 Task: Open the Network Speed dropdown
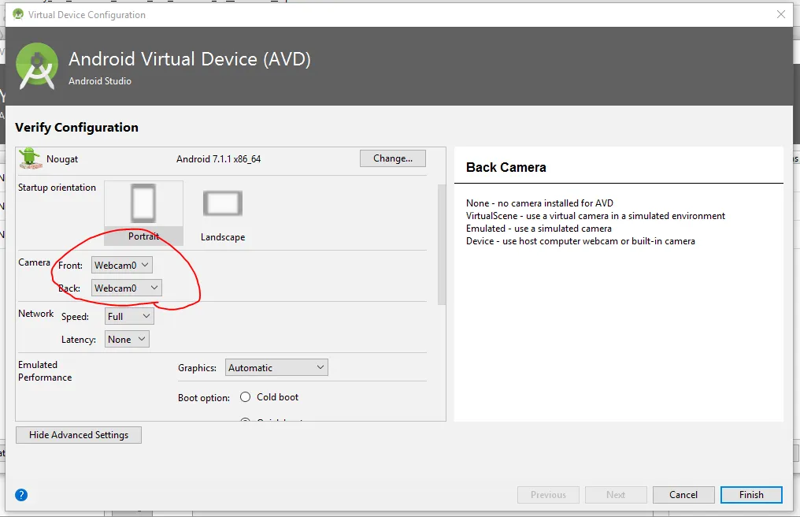(x=129, y=316)
